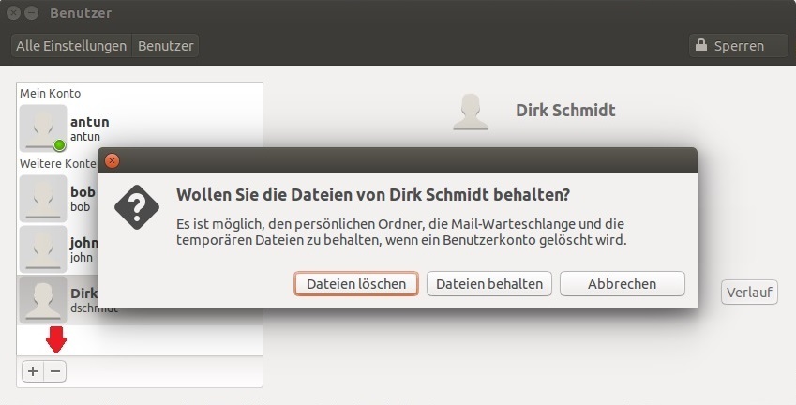Image resolution: width=796 pixels, height=405 pixels.
Task: Click the Benutzer breadcrumb button
Action: [x=166, y=46]
